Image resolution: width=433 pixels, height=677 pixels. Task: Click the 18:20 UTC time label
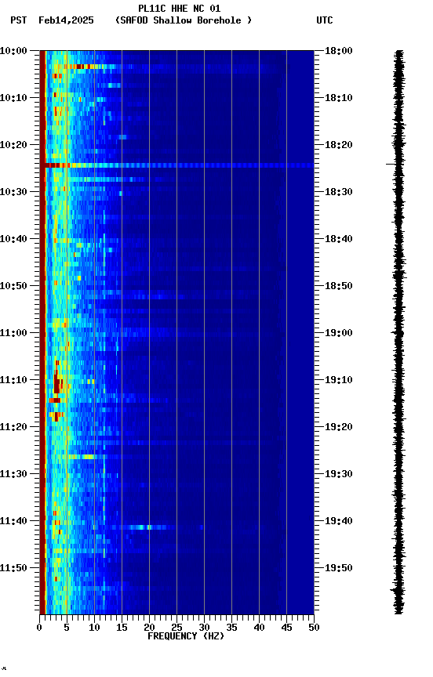tap(339, 145)
